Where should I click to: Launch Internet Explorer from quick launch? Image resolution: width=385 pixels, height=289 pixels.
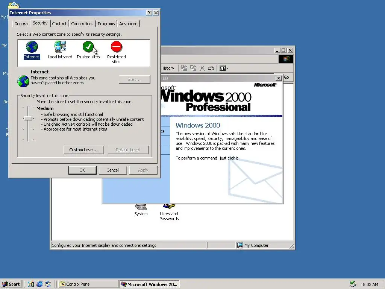click(x=39, y=284)
